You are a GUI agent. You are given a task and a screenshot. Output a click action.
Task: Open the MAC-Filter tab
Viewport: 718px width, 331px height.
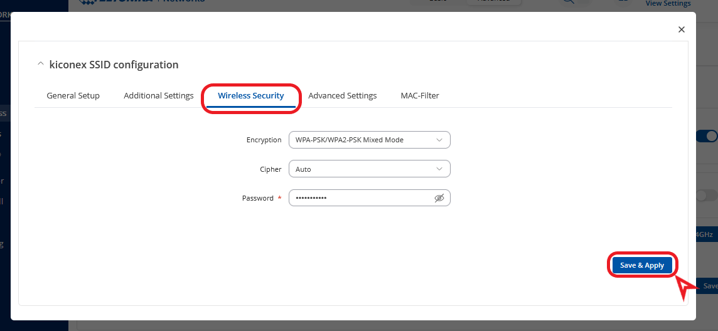[420, 96]
